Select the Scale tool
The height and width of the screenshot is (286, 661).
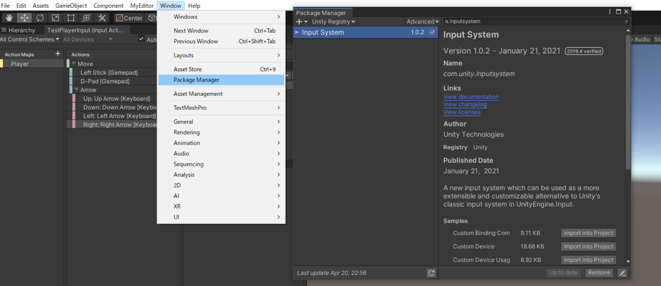pos(55,18)
